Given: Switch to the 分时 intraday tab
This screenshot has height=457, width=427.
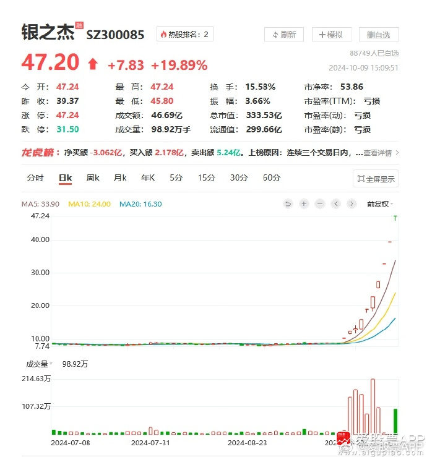Looking at the screenshot, I should click(x=35, y=178).
